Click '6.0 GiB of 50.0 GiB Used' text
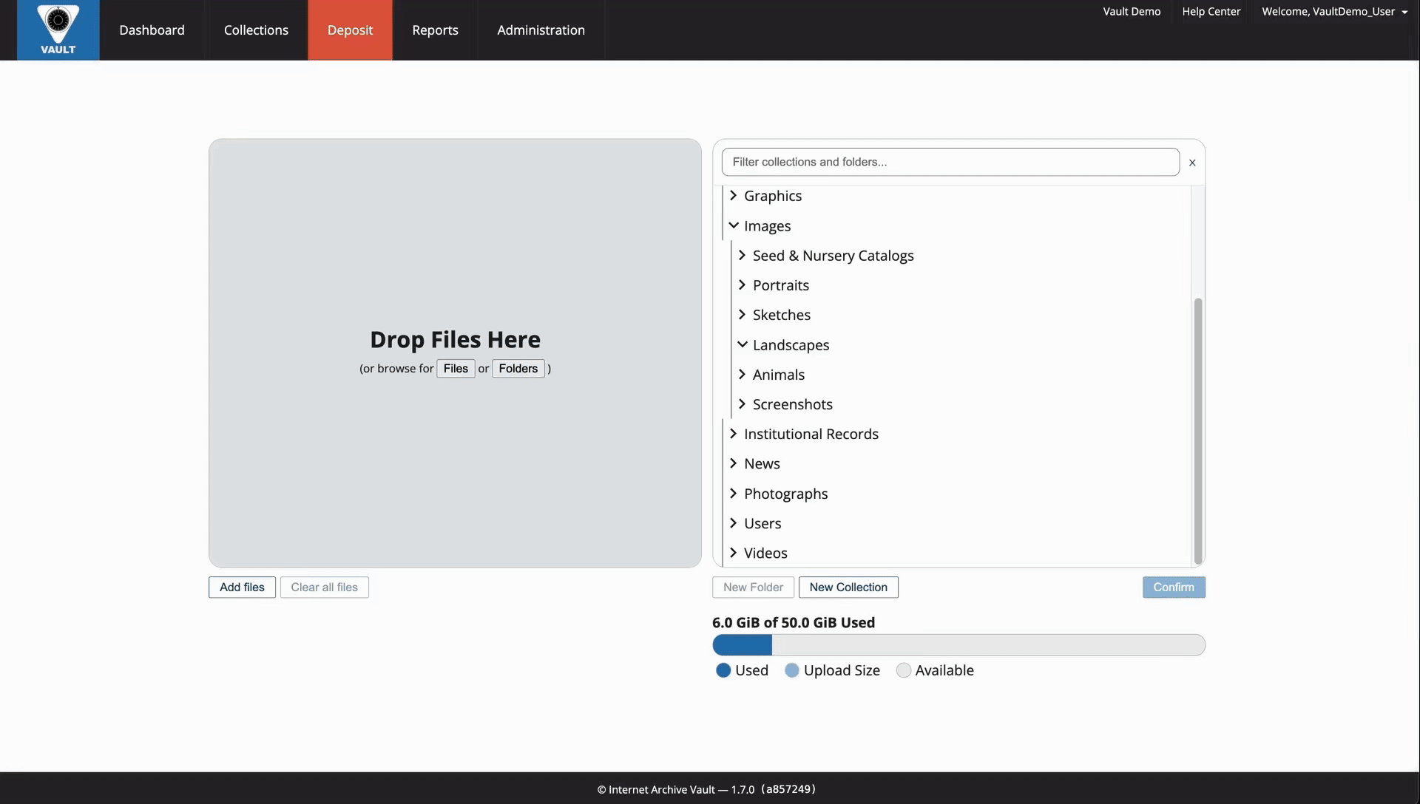The width and height of the screenshot is (1420, 804). pos(793,622)
